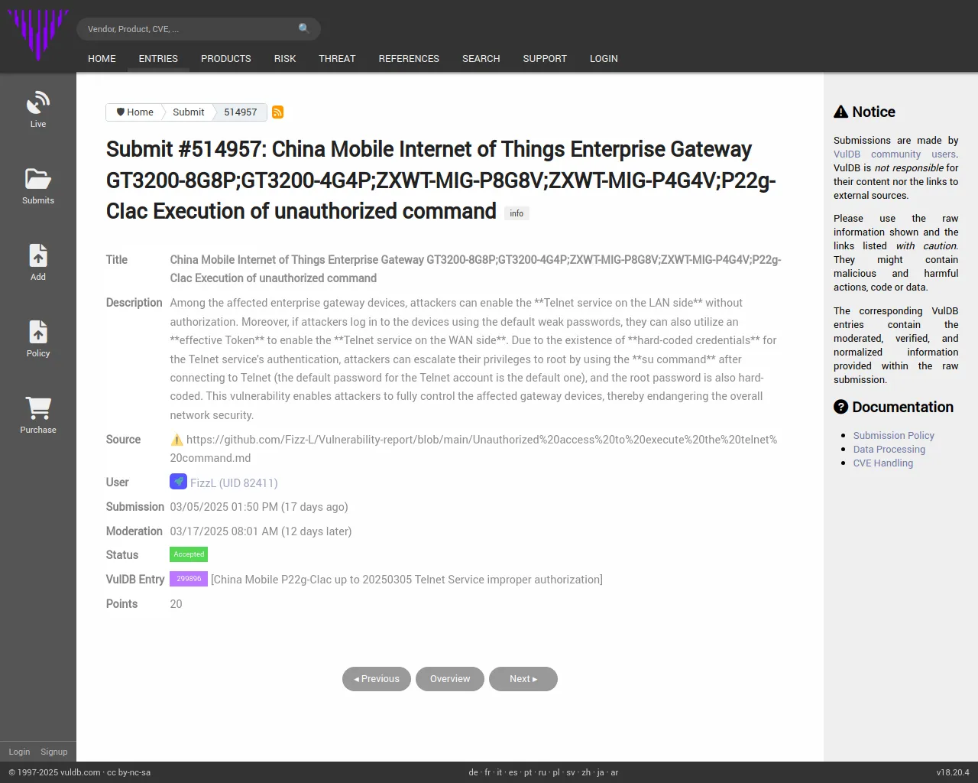Click the submission date 03/05/2025 01:50 PM

coord(224,507)
